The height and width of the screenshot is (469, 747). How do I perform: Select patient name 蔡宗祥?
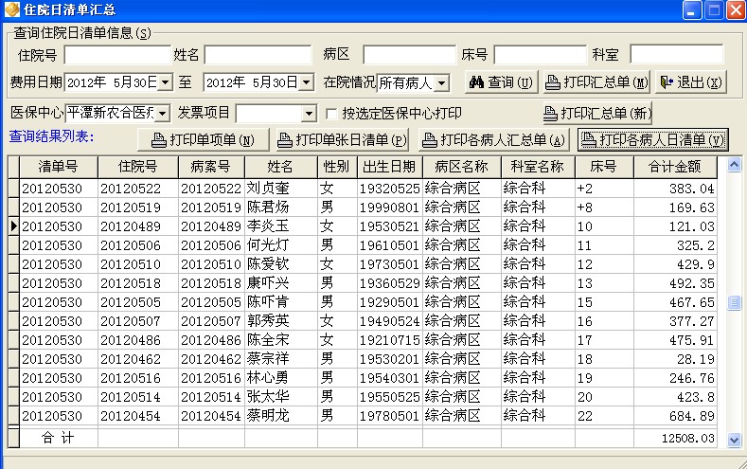268,359
